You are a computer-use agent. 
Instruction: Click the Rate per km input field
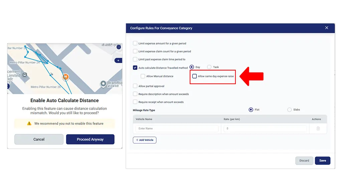265,129
